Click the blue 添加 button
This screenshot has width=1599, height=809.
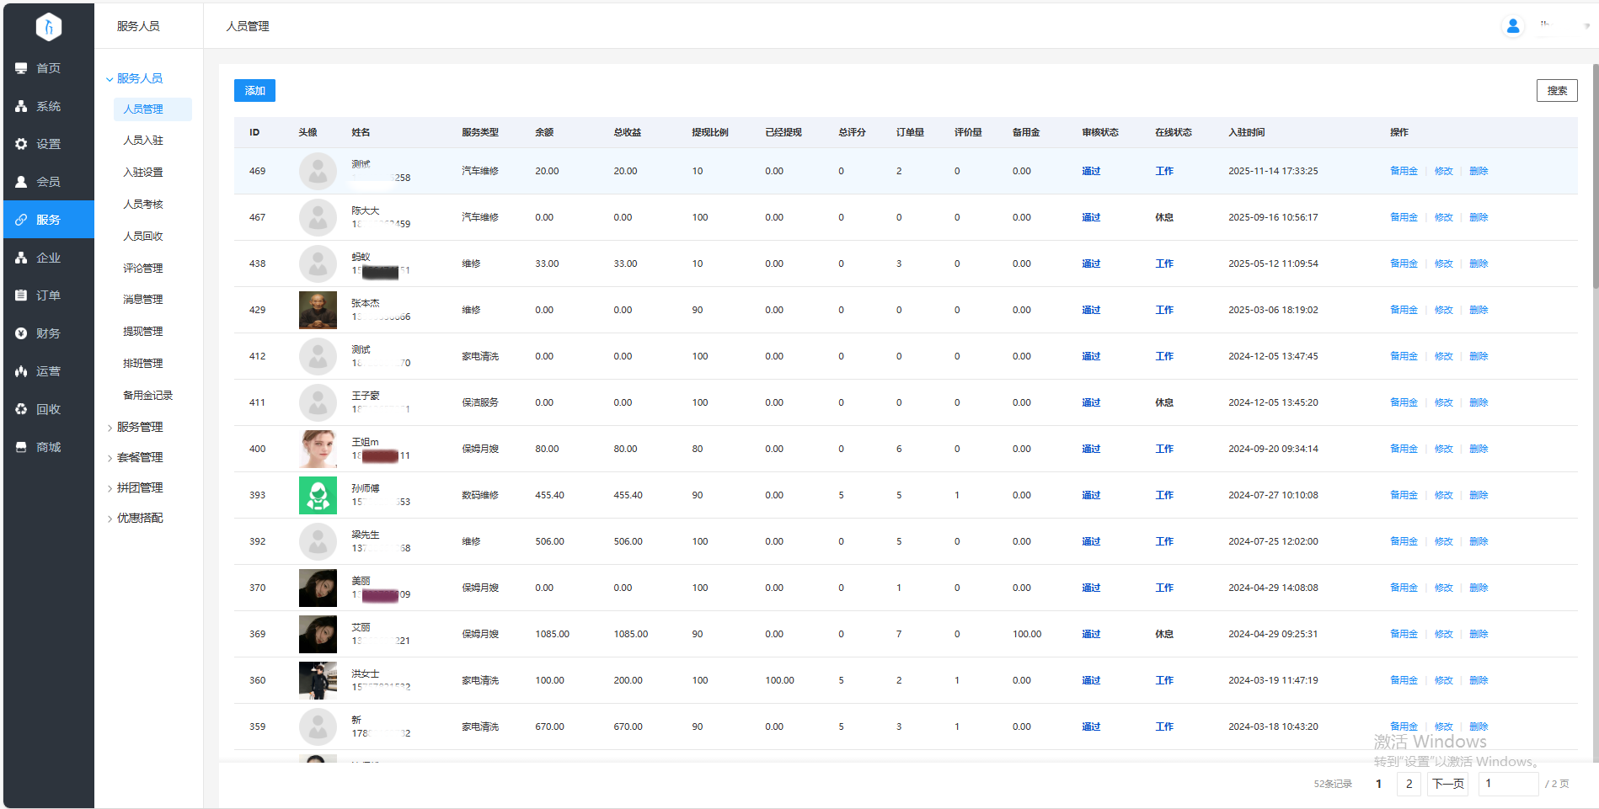[254, 91]
